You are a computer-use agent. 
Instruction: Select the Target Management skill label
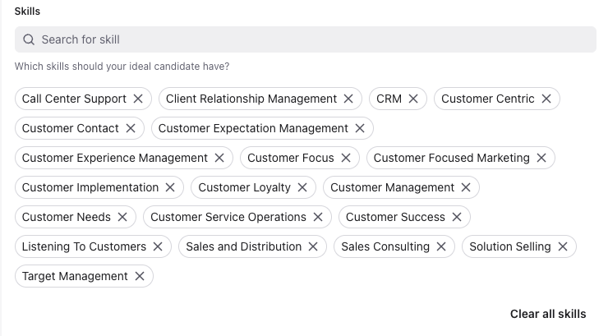[x=75, y=276]
